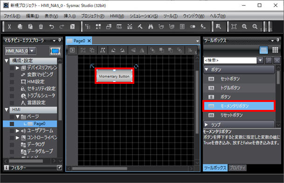
Task: Select ボタン item in the toolbox
Action: [x=239, y=97]
